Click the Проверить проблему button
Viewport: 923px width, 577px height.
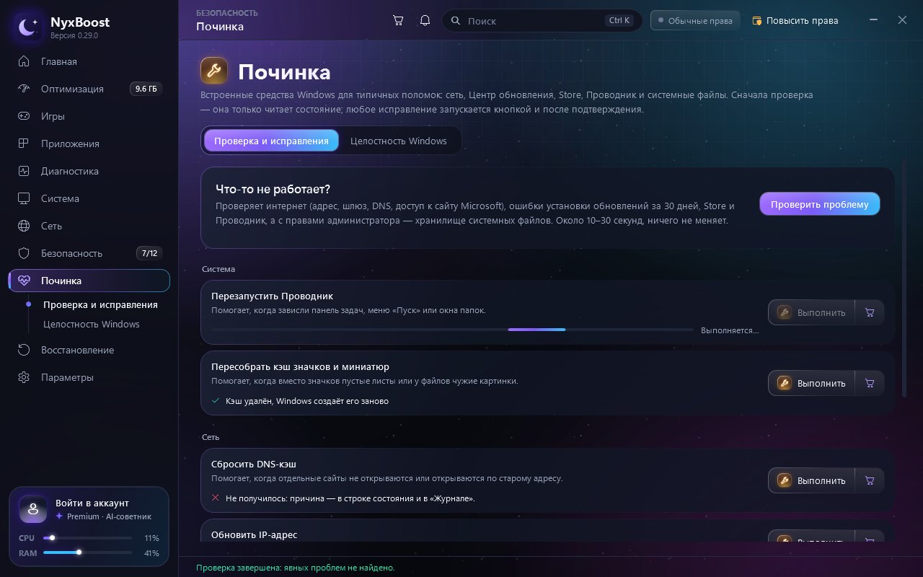tap(820, 204)
